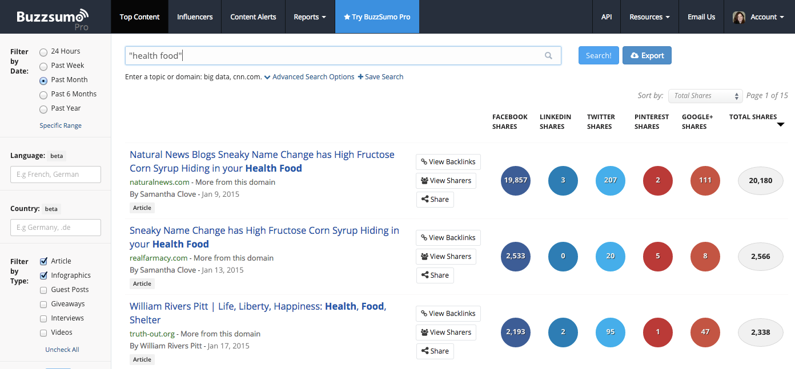Click LinkedIn shares bubble for truth-out.org article
The image size is (795, 369).
tap(563, 332)
